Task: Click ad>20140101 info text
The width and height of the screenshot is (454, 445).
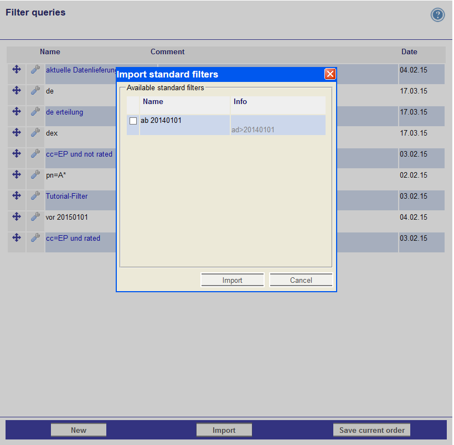Action: [x=253, y=130]
